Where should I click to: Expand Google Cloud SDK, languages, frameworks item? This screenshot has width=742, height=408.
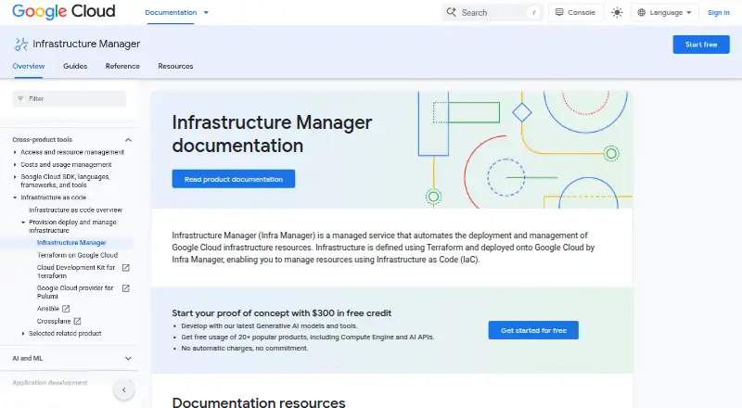pos(15,176)
